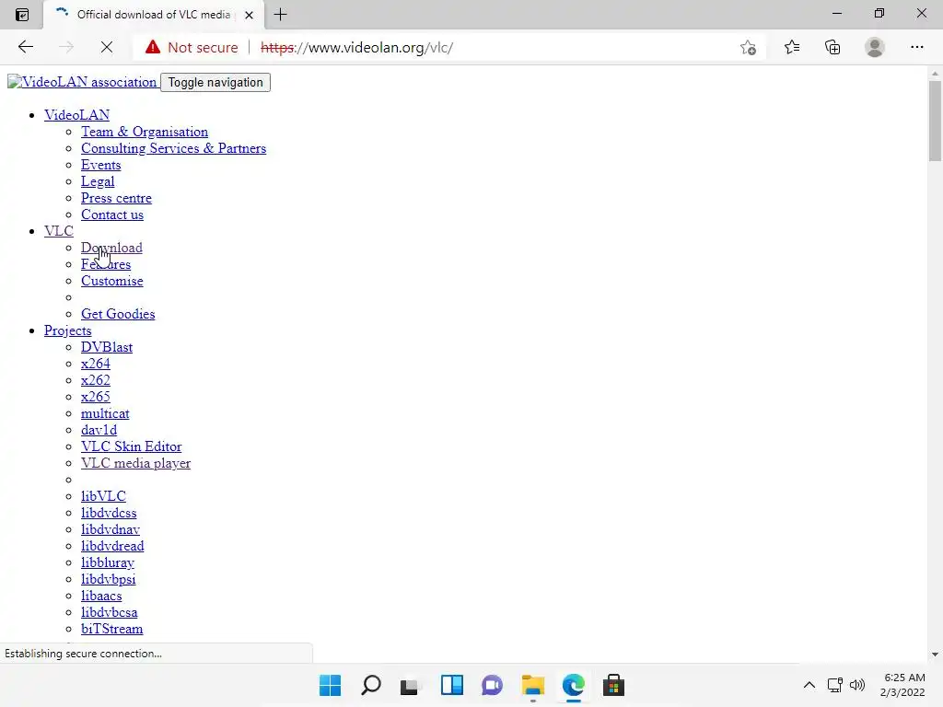This screenshot has height=707, width=943.
Task: Open the libdvdnav link
Action: 111,529
